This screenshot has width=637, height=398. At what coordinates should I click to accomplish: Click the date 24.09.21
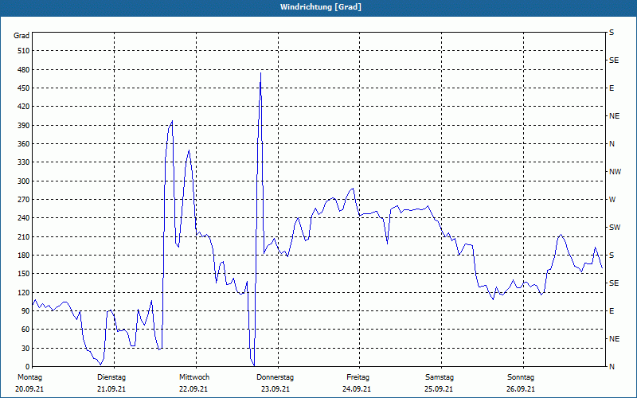click(357, 389)
